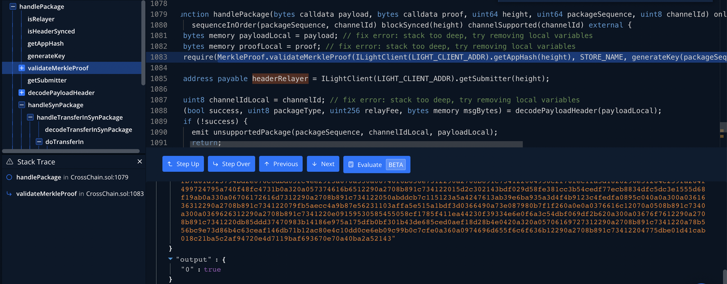Click circle icon beside handlePackage stack frame
This screenshot has height=284, width=727.
[x=9, y=177]
